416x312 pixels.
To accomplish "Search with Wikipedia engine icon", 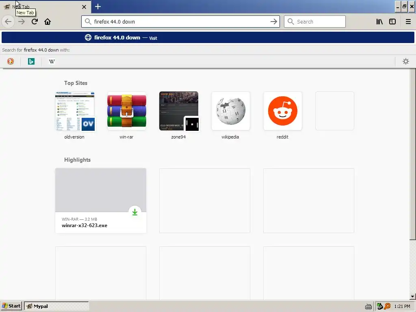I will click(x=52, y=61).
